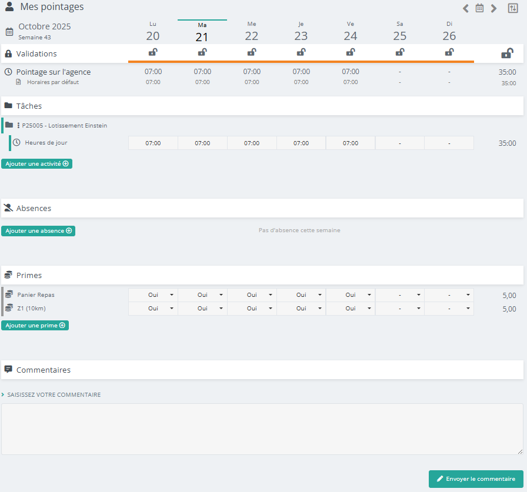The image size is (527, 492).
Task: Click the sort toggle icon top right
Action: (x=512, y=8)
